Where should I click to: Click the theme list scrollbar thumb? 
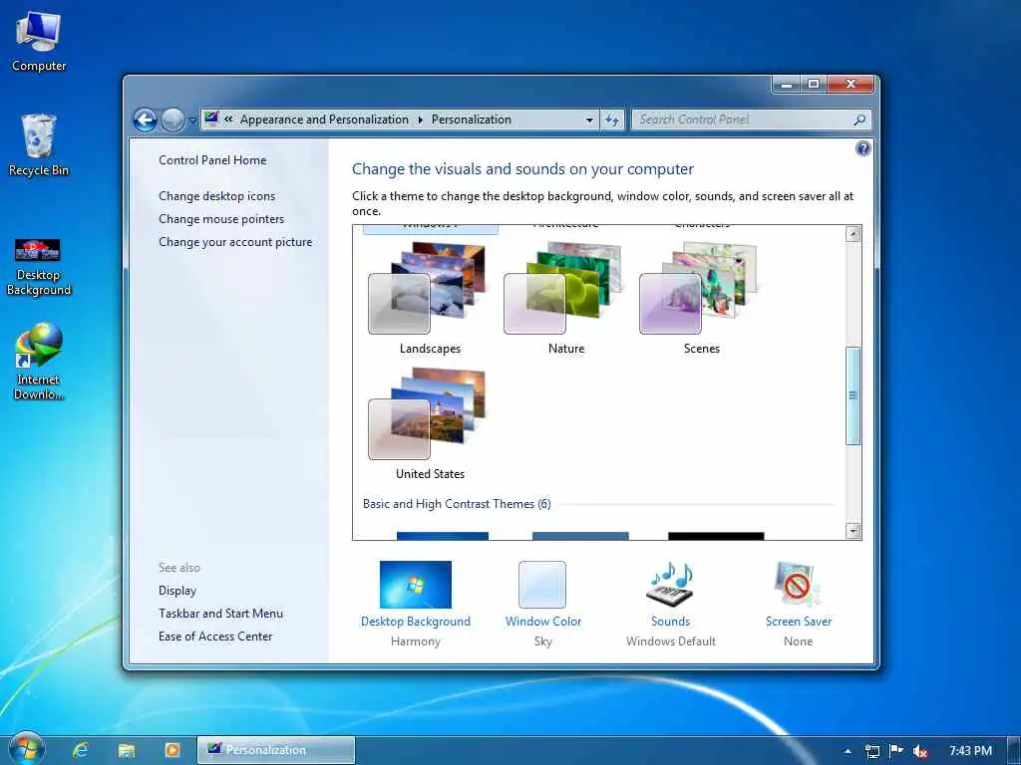853,395
